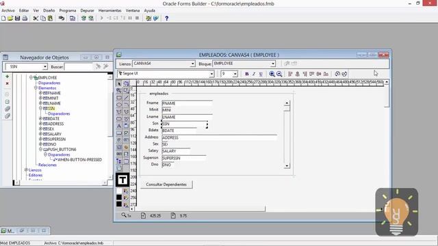The image size is (438, 246).
Task: Expand the FNAME item node
Action: tap(40, 93)
